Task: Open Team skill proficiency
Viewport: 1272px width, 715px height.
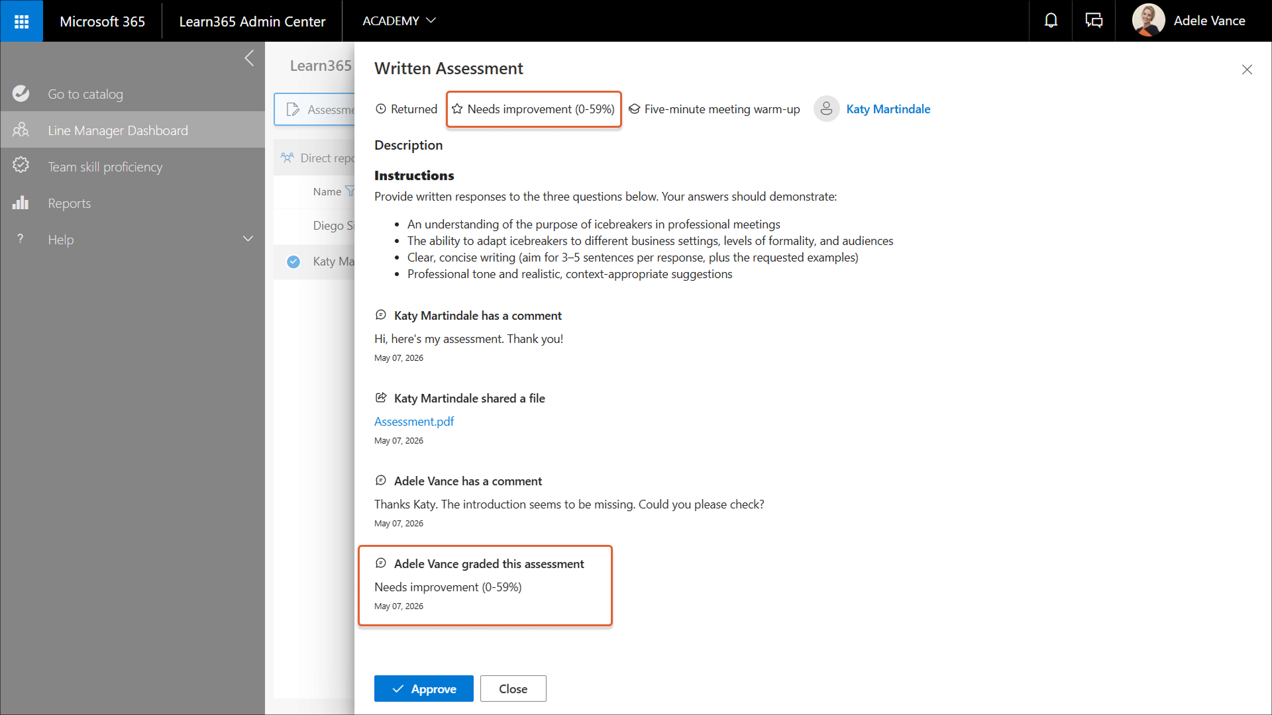Action: click(x=132, y=167)
